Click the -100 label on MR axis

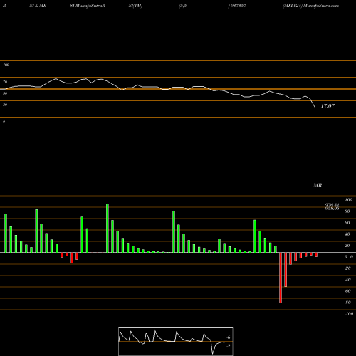coord(349,314)
